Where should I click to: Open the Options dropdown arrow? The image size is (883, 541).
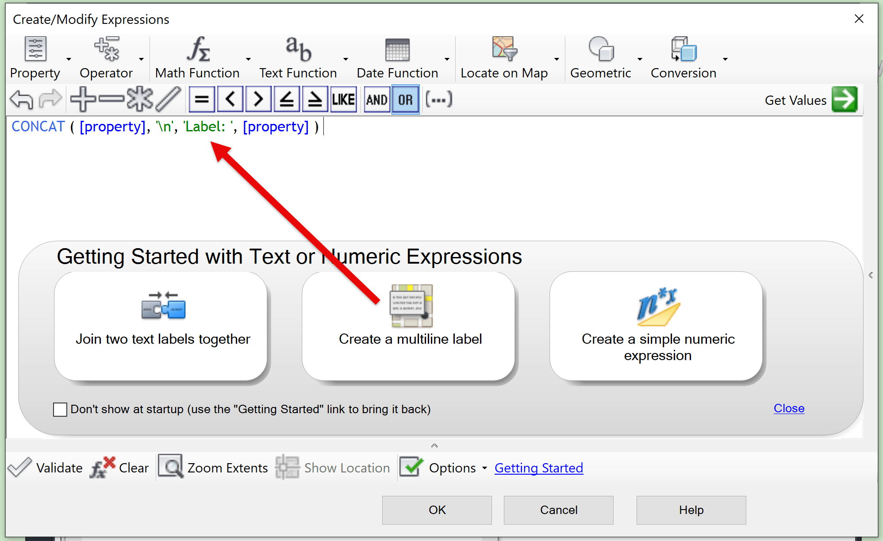(x=484, y=468)
